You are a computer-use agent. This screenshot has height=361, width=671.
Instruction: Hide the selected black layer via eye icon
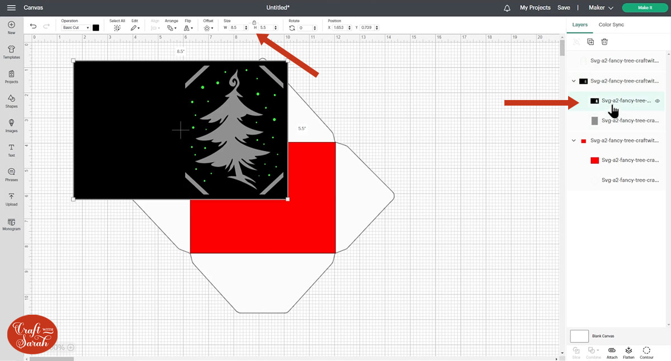[x=658, y=101]
